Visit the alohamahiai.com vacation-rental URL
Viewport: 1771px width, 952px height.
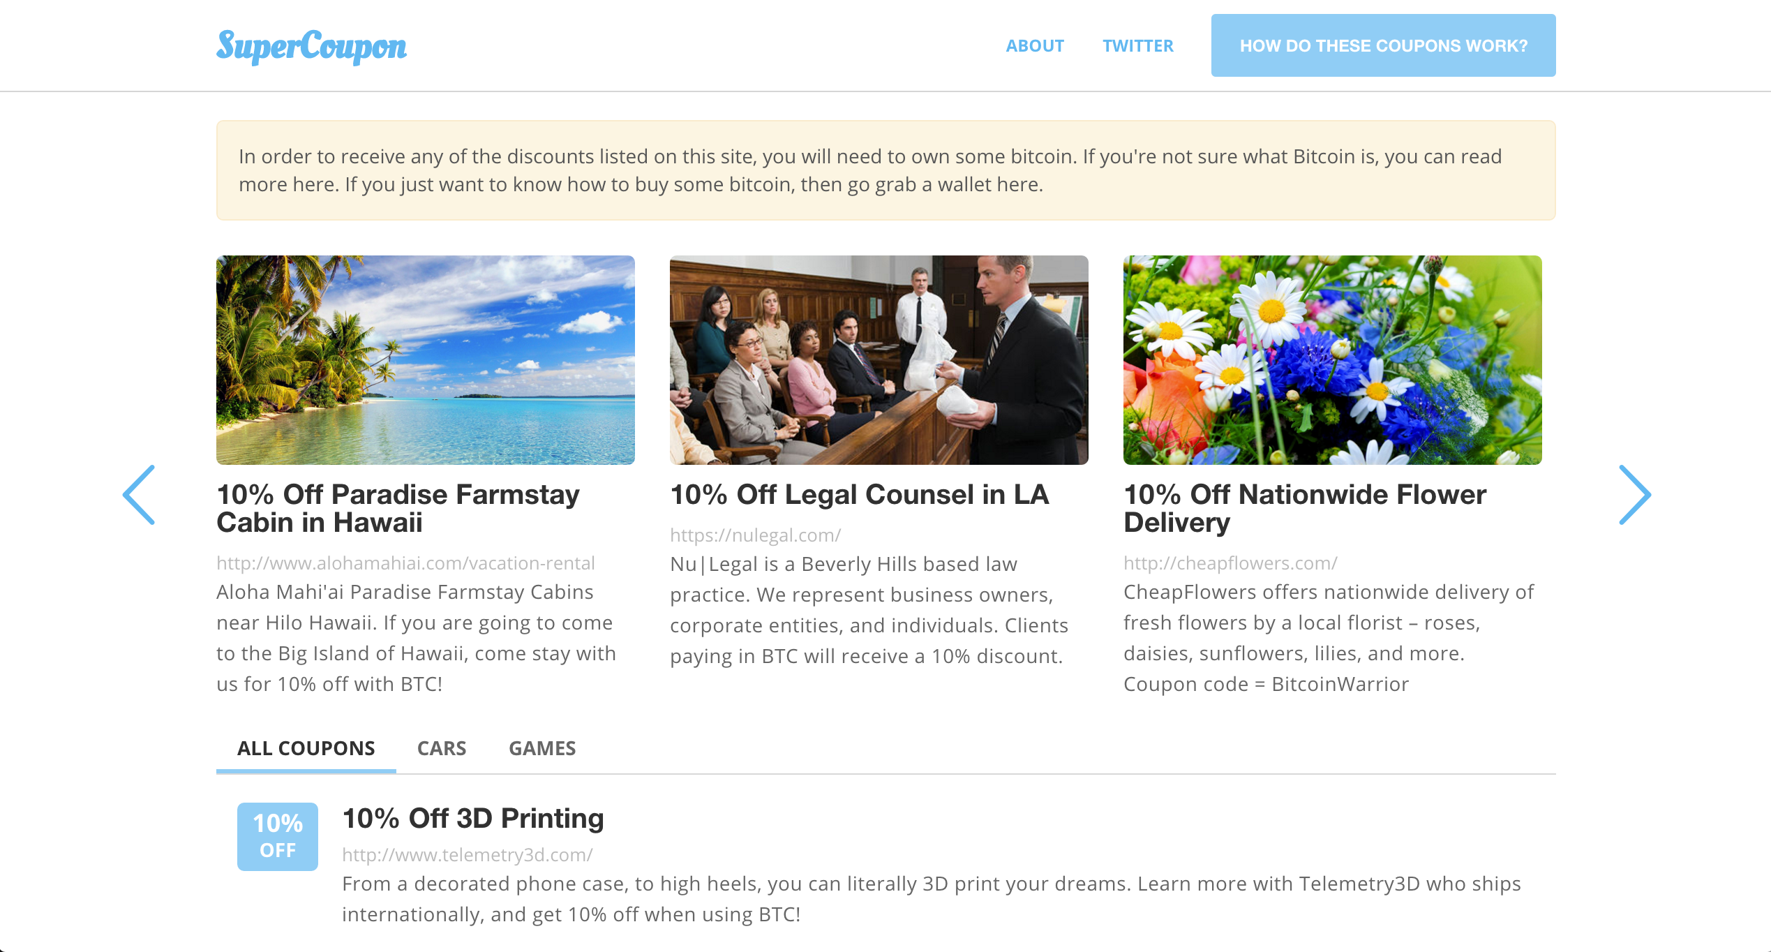(405, 563)
